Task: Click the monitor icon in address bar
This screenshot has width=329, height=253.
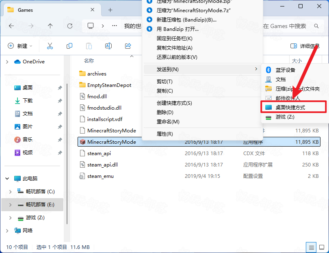Action: pyautogui.click(x=91, y=26)
